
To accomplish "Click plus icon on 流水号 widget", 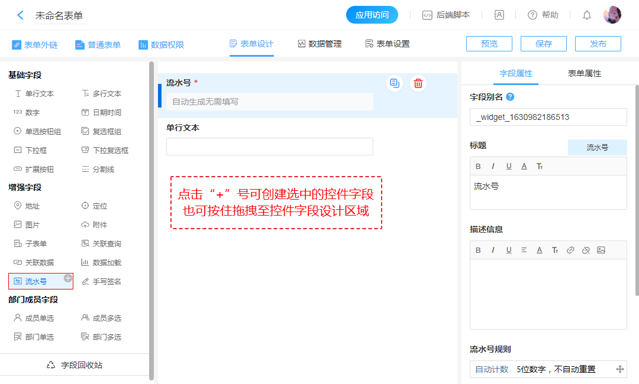I will click(x=68, y=278).
